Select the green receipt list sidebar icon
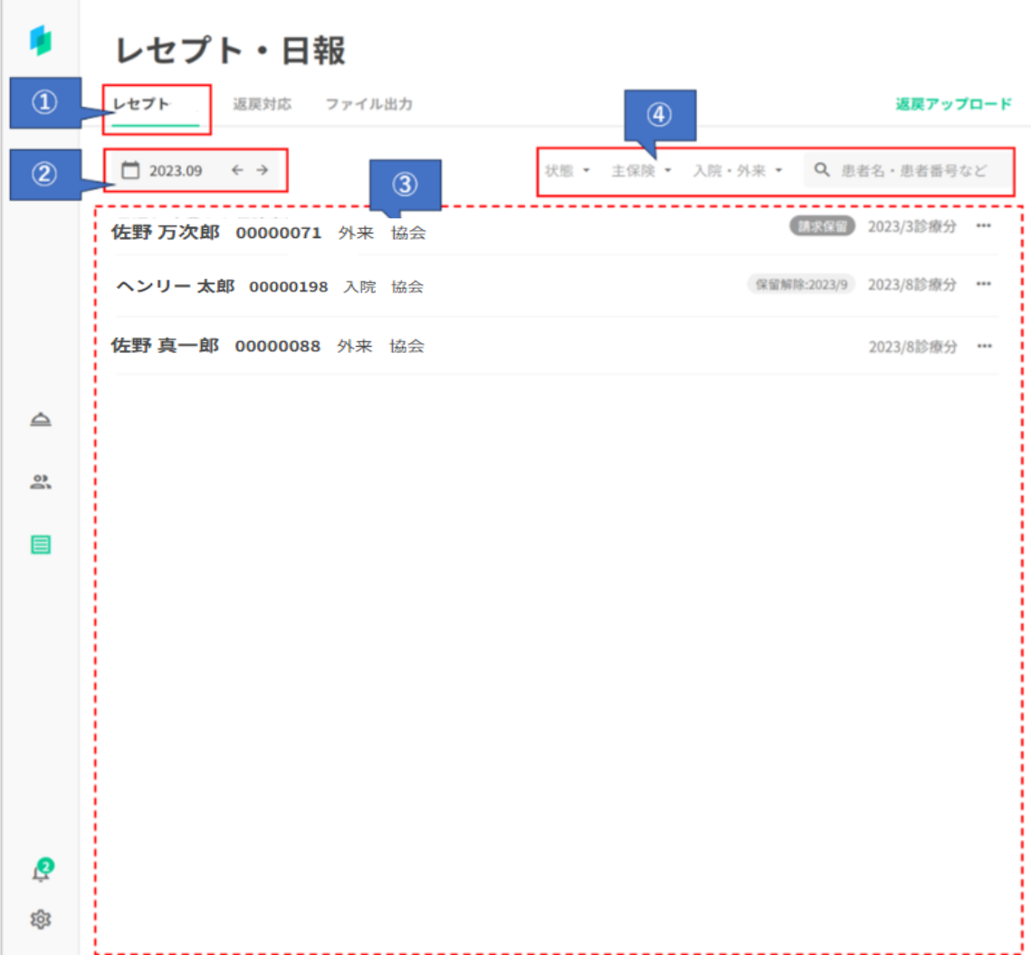The image size is (1031, 955). [41, 544]
